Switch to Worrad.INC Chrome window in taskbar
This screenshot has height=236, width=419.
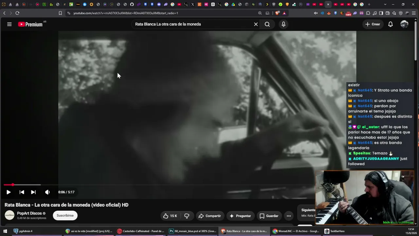pyautogui.click(x=296, y=231)
